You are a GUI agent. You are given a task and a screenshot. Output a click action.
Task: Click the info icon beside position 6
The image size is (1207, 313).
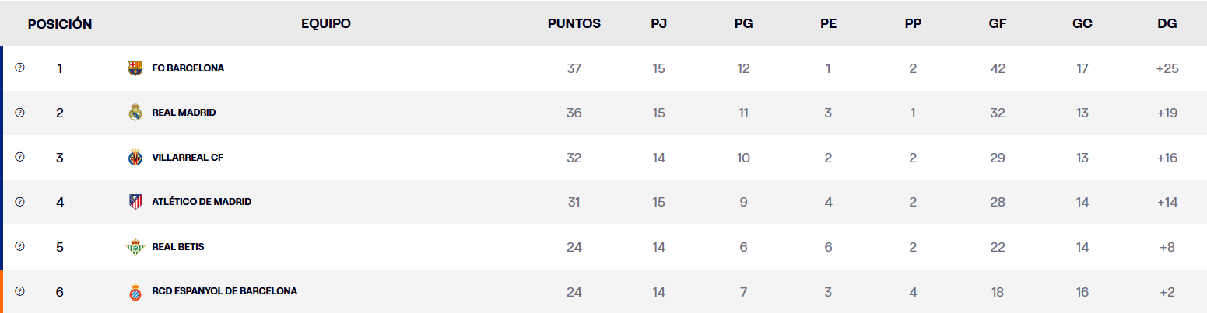[20, 291]
